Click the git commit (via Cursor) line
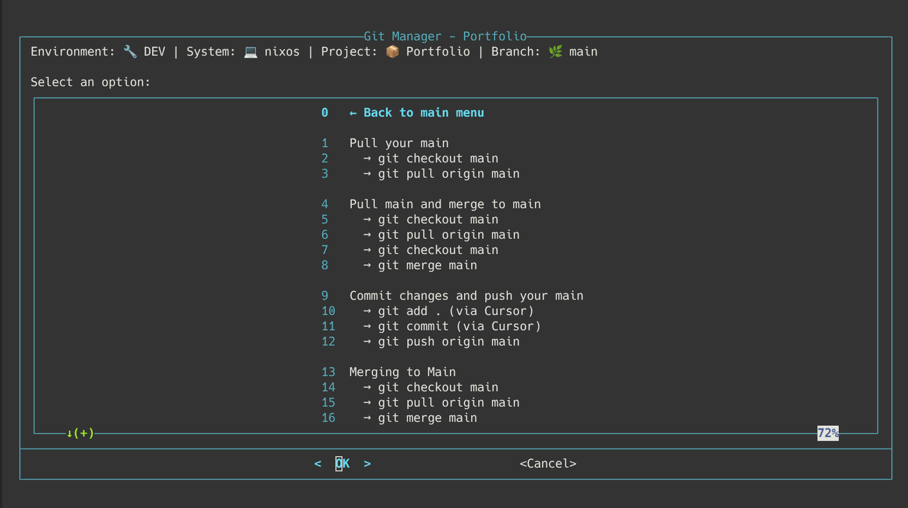The image size is (908, 508). pyautogui.click(x=459, y=327)
